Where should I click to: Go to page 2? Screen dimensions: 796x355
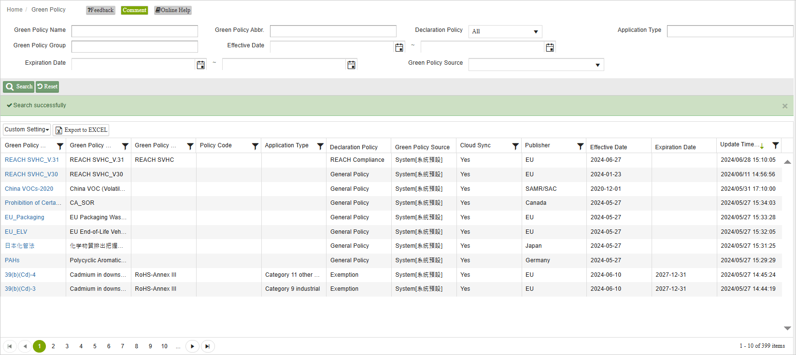pos(53,346)
